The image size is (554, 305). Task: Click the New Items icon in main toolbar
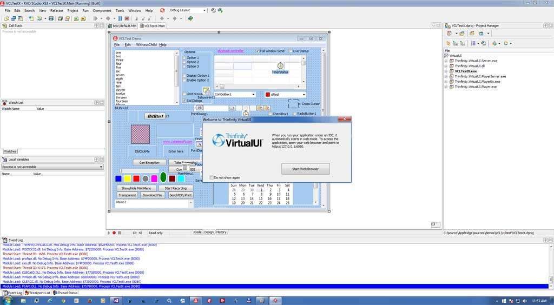pyautogui.click(x=31, y=18)
